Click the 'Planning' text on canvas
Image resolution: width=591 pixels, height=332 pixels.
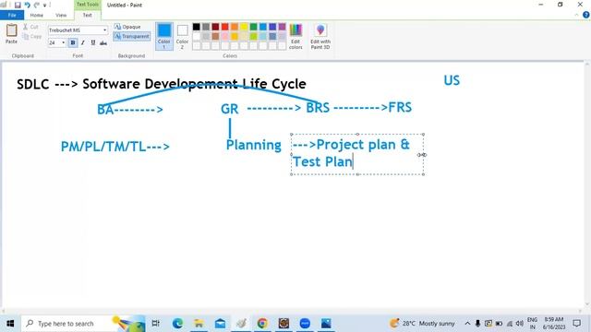tap(253, 146)
